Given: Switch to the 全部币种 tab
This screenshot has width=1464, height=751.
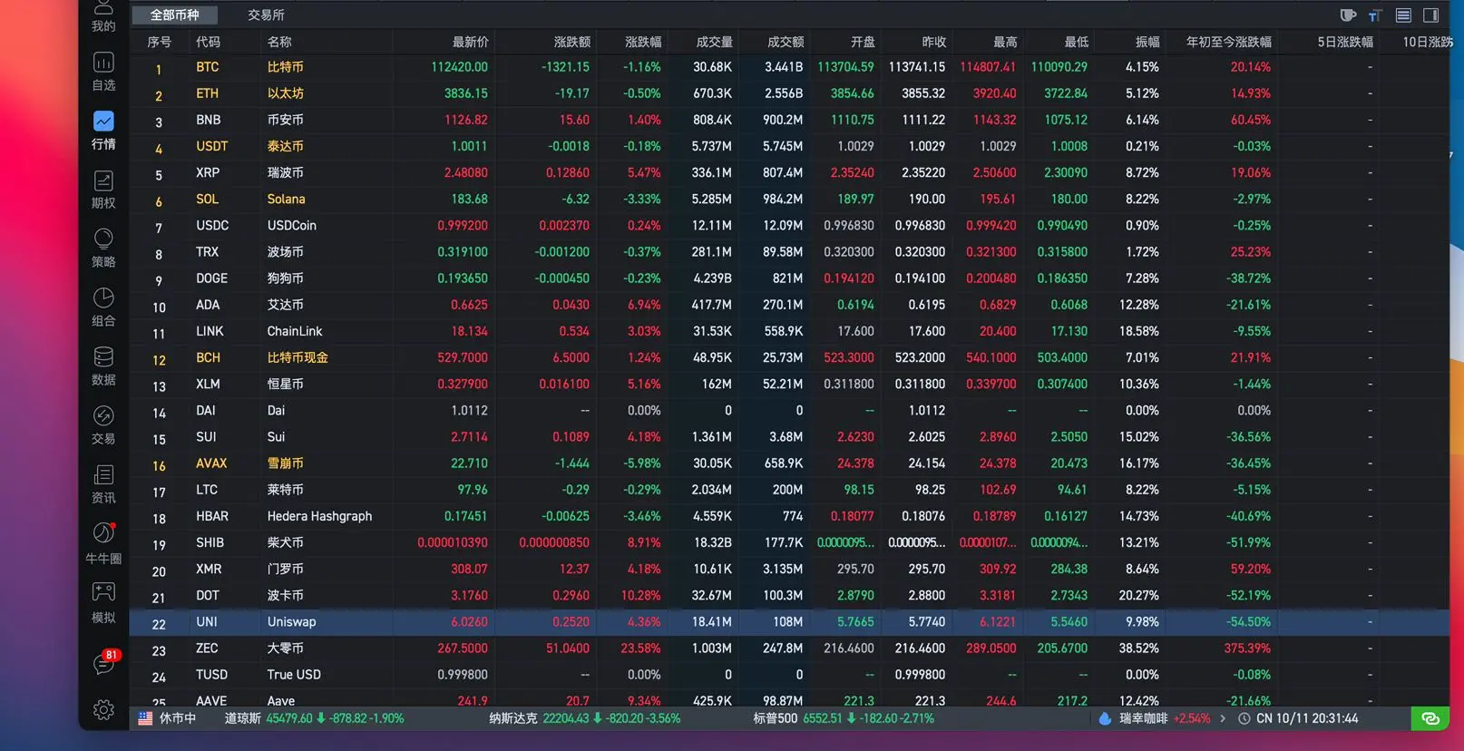Looking at the screenshot, I should click(174, 15).
